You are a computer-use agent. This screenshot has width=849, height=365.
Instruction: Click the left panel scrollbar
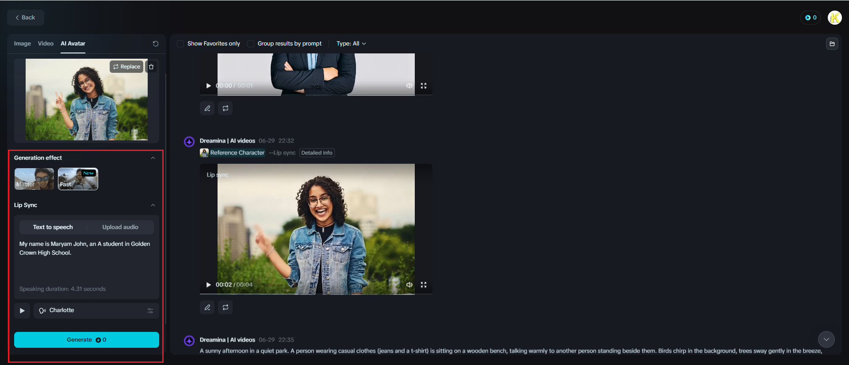pos(166,199)
